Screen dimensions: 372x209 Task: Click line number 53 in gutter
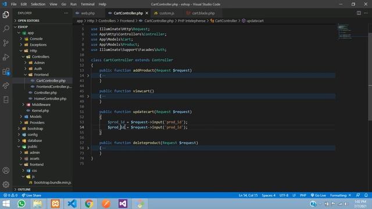[82, 122]
